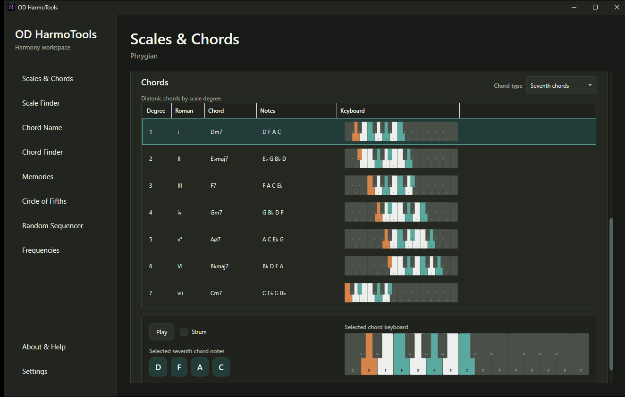Open Chord Finder in the sidebar
625x397 pixels.
tap(42, 152)
